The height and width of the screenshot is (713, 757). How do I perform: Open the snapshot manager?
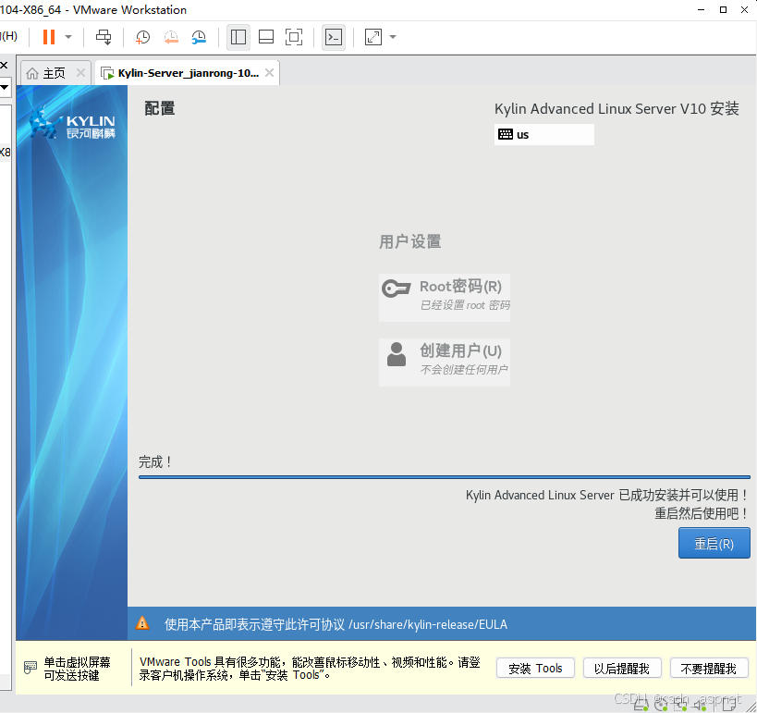coord(199,37)
